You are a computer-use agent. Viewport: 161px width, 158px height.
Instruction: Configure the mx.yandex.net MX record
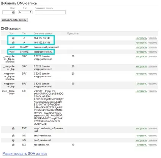tap(141, 145)
